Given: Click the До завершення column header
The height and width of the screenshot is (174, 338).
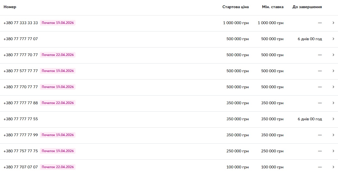Looking at the screenshot, I should pyautogui.click(x=307, y=7).
